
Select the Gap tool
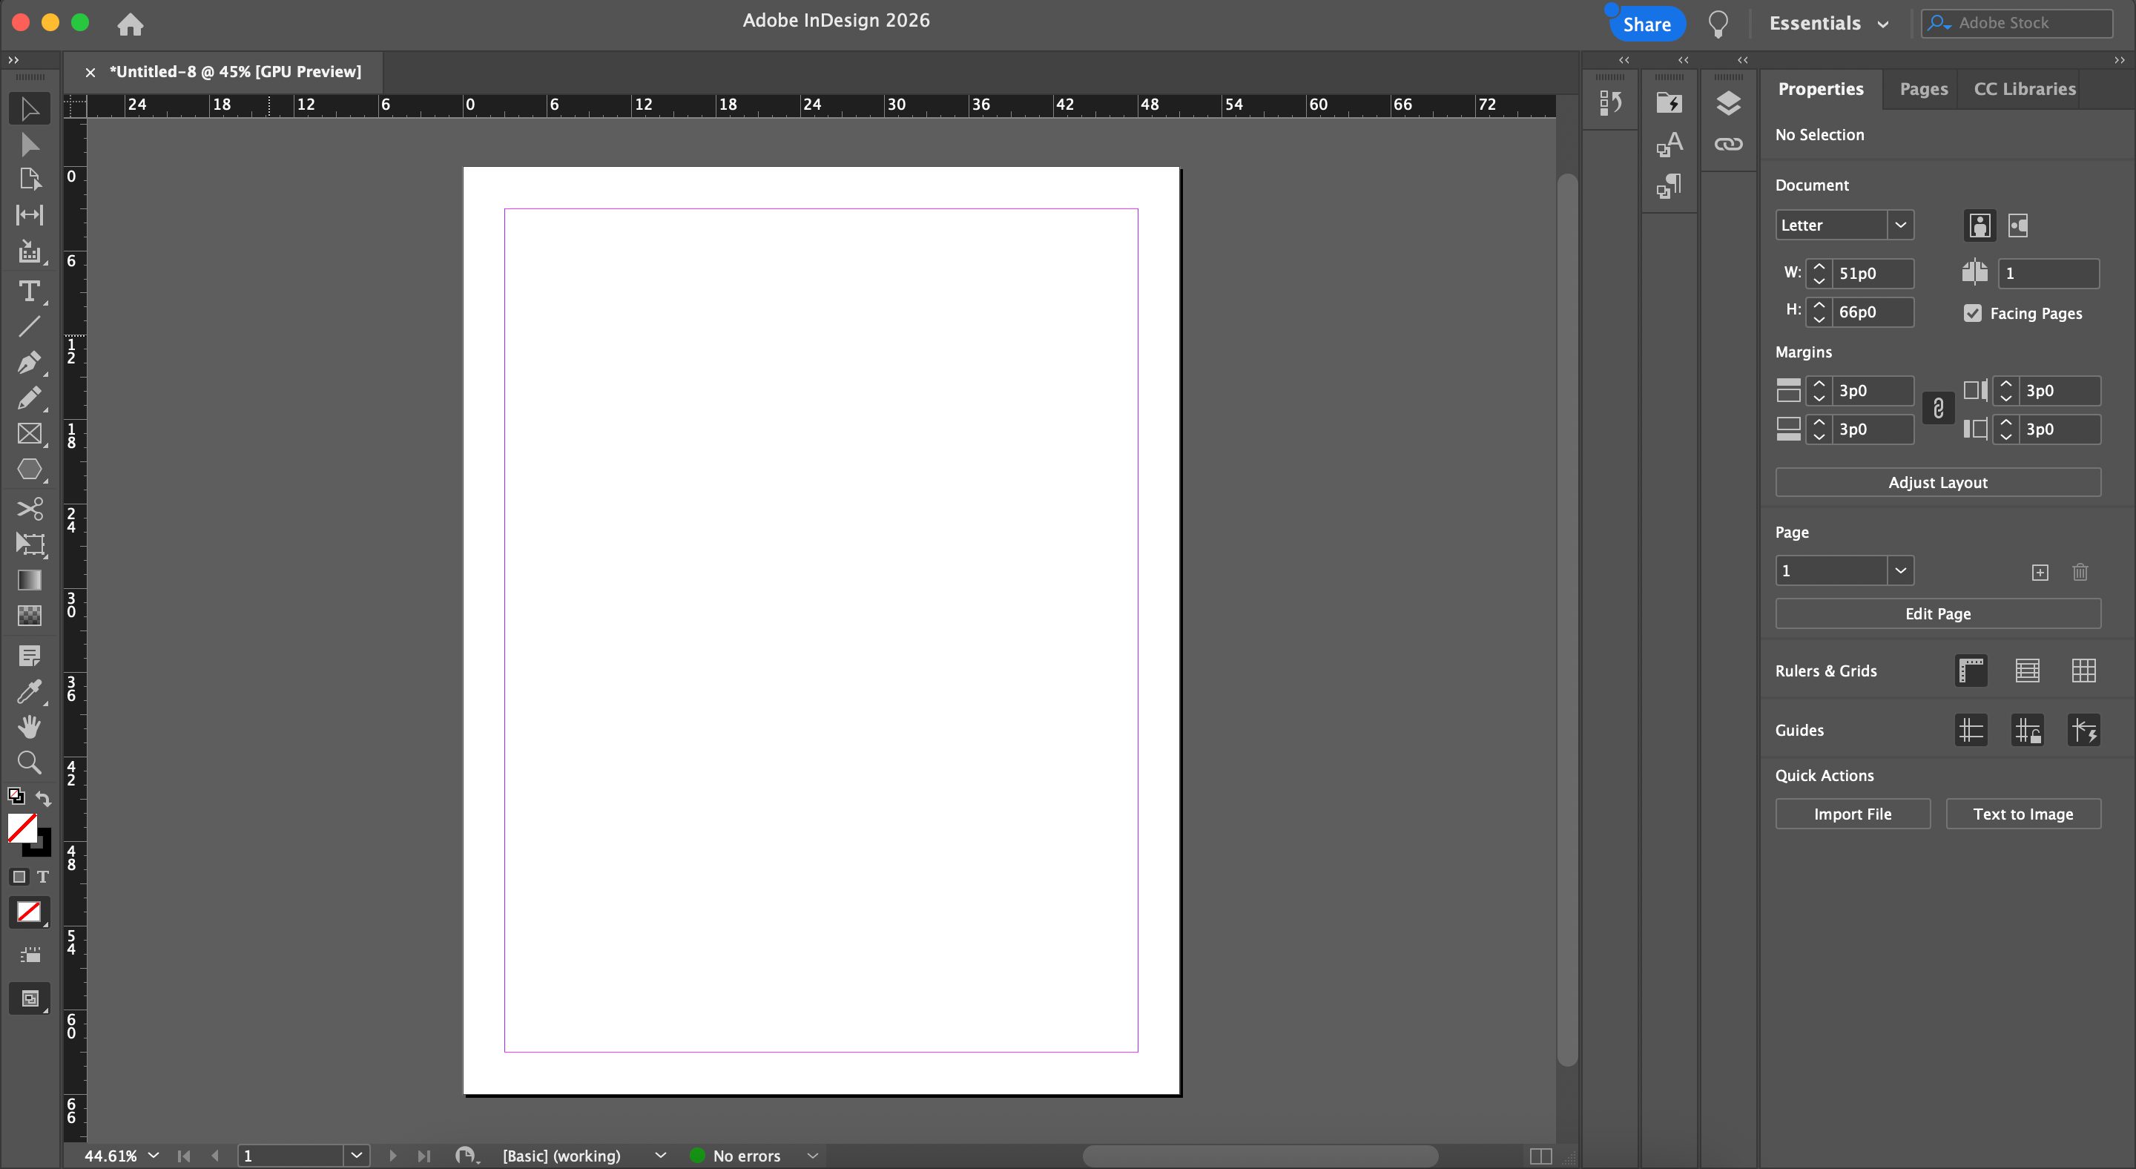(29, 216)
